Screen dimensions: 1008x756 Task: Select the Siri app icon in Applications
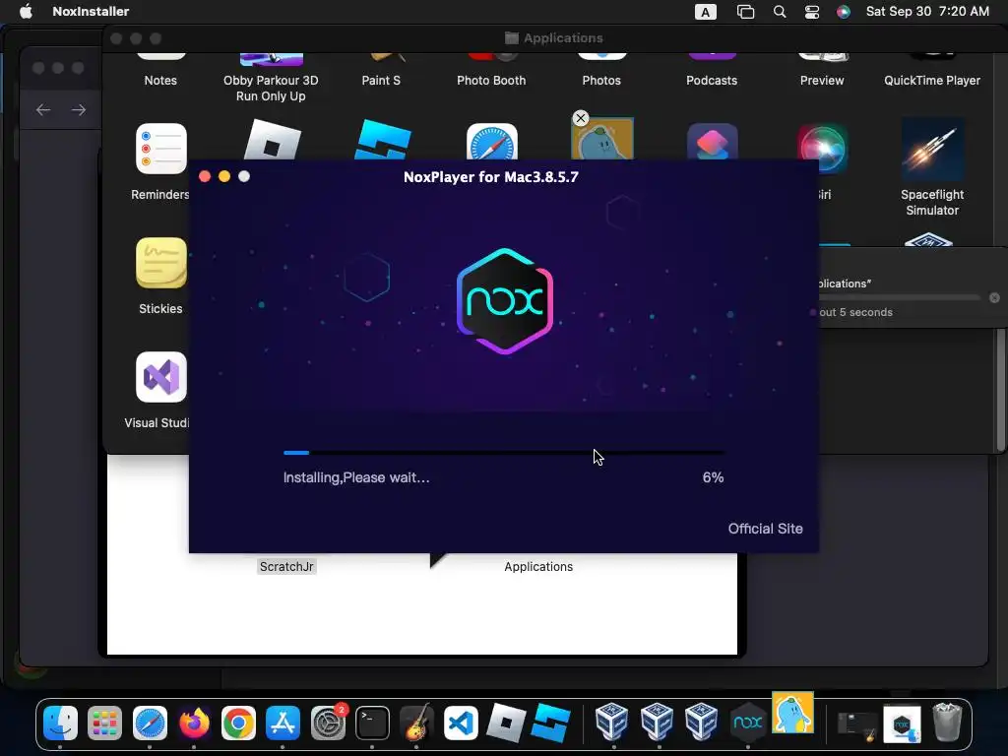coord(822,147)
